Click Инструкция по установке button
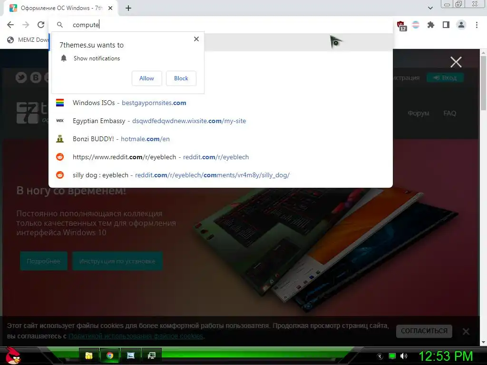487x365 pixels. [x=117, y=261]
